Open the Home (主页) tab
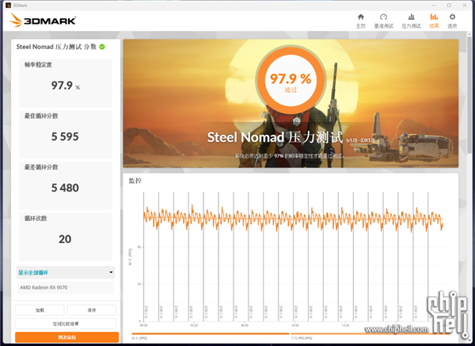Screen dimensions: 475x346 coord(360,21)
